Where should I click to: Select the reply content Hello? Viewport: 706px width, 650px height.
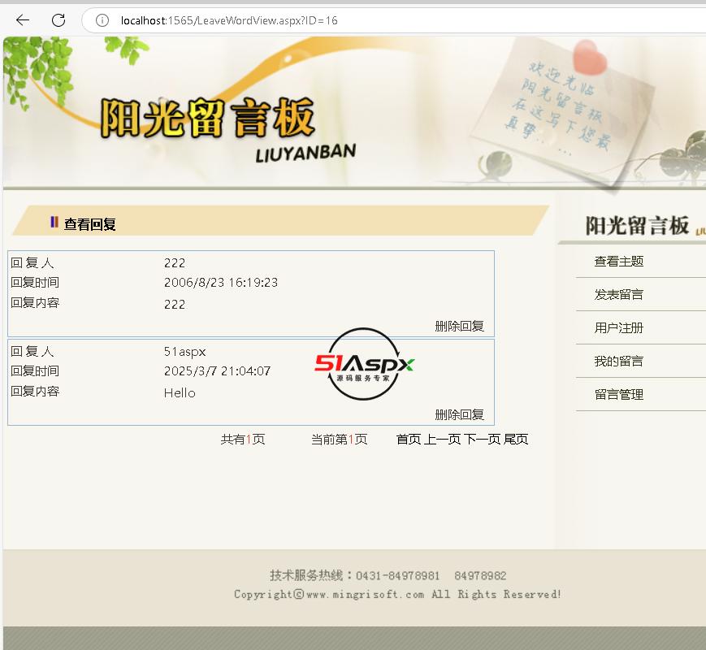point(180,393)
